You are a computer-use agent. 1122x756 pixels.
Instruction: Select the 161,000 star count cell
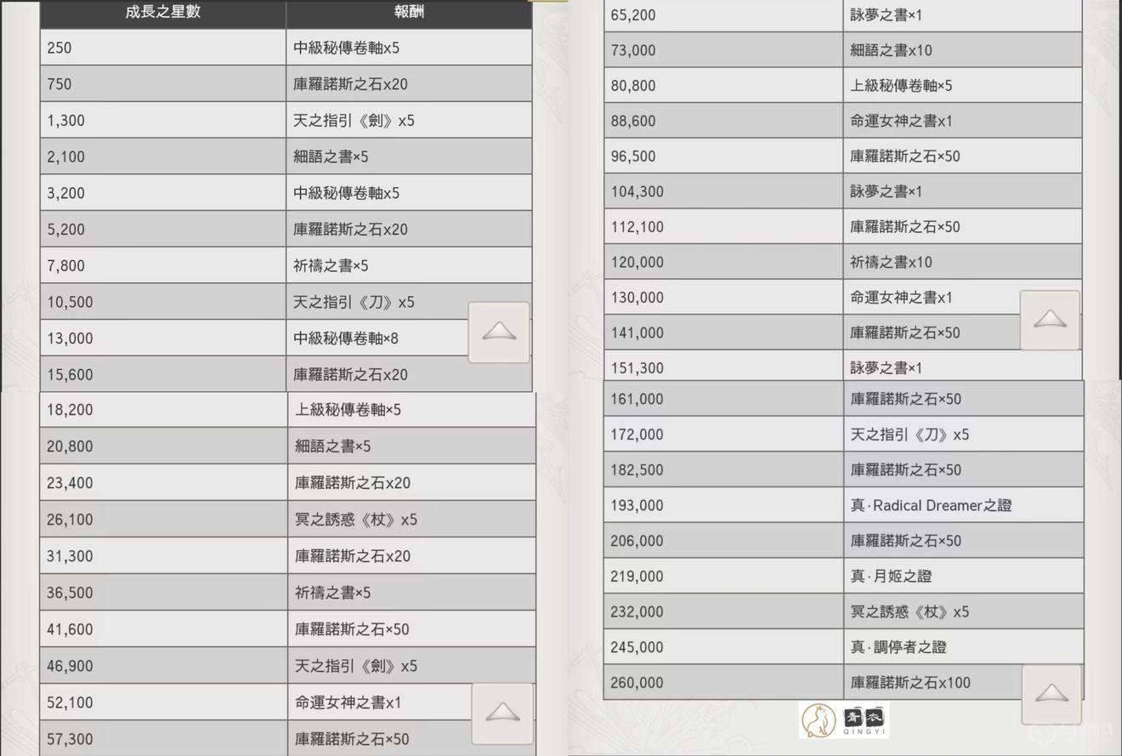[723, 399]
